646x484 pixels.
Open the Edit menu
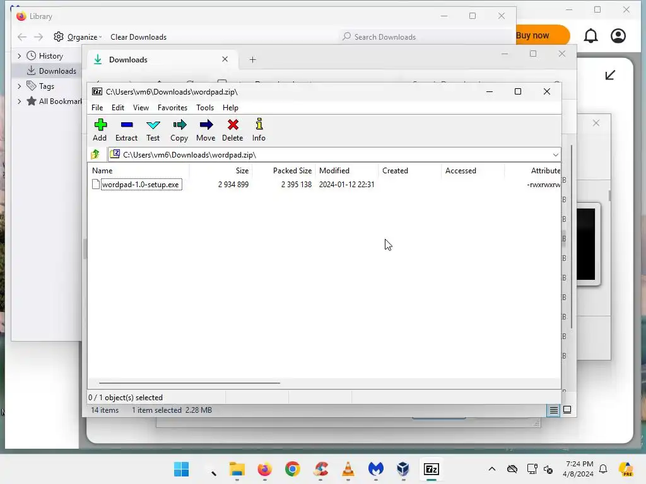tap(118, 107)
